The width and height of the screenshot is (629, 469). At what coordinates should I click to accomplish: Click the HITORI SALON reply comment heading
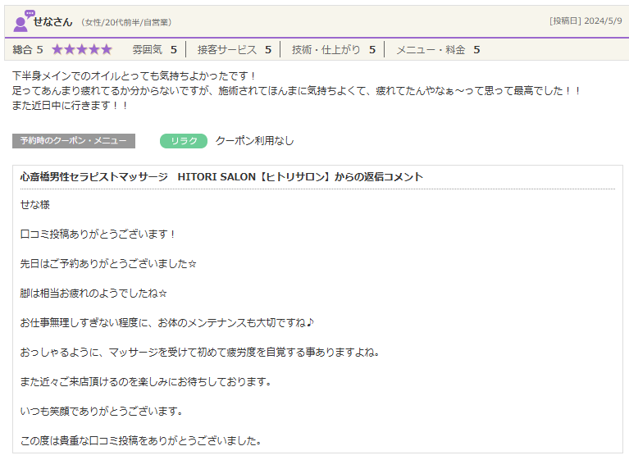pyautogui.click(x=221, y=177)
